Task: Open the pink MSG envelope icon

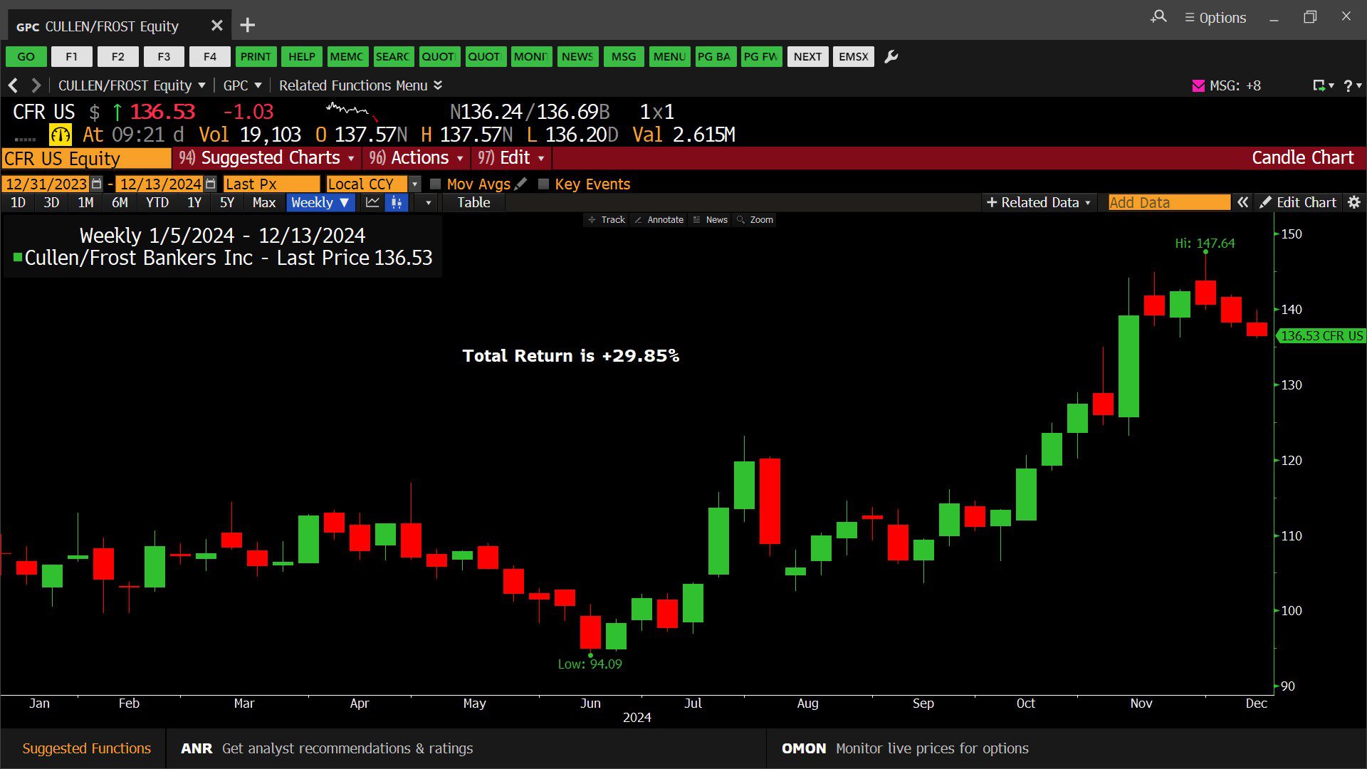Action: 1198,86
